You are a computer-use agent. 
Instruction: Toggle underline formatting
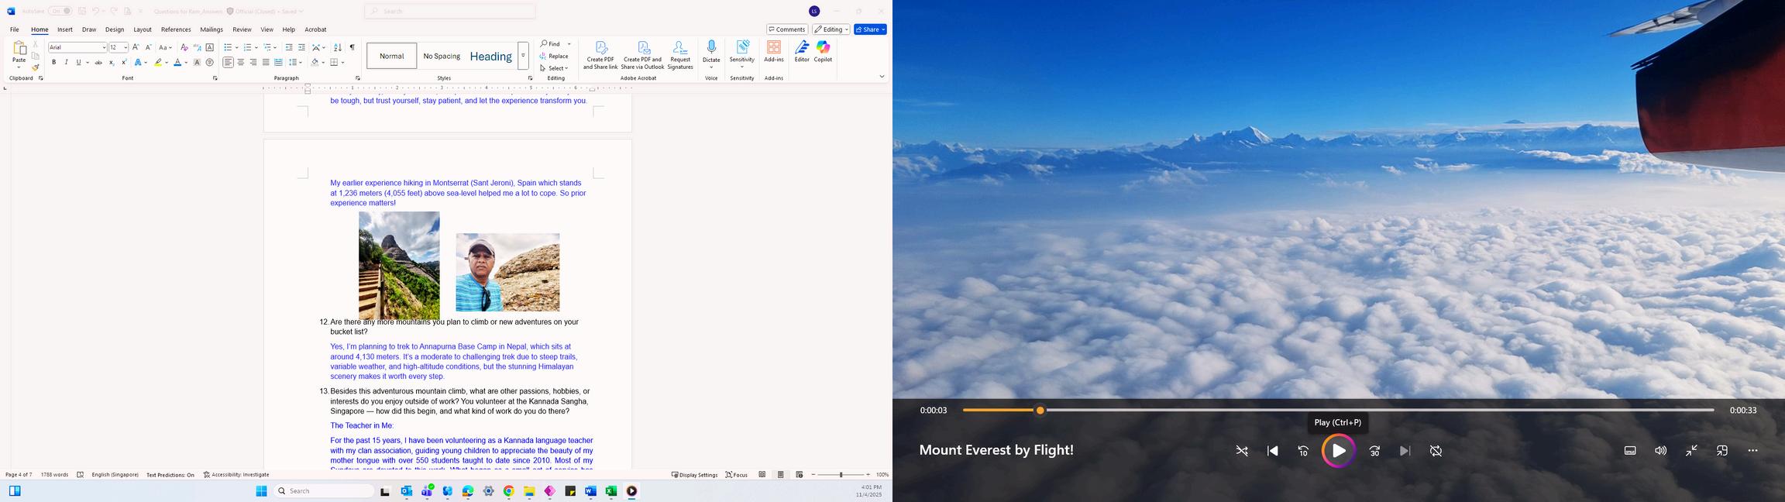point(78,63)
